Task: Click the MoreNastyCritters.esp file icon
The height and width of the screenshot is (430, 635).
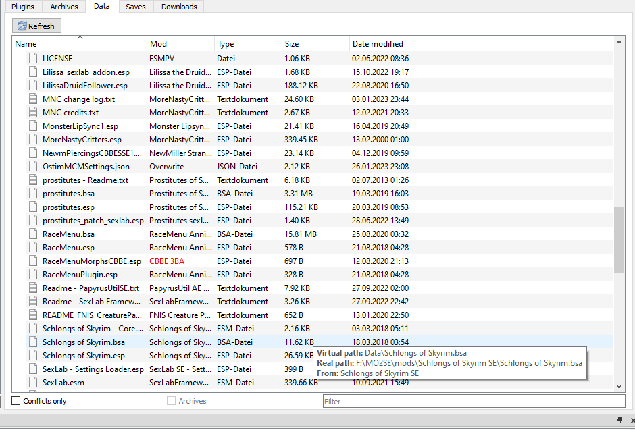Action: [33, 140]
